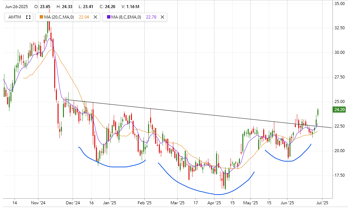Click the Mar '25 date axis label
This screenshot has width=348, height=209.
(x=178, y=203)
